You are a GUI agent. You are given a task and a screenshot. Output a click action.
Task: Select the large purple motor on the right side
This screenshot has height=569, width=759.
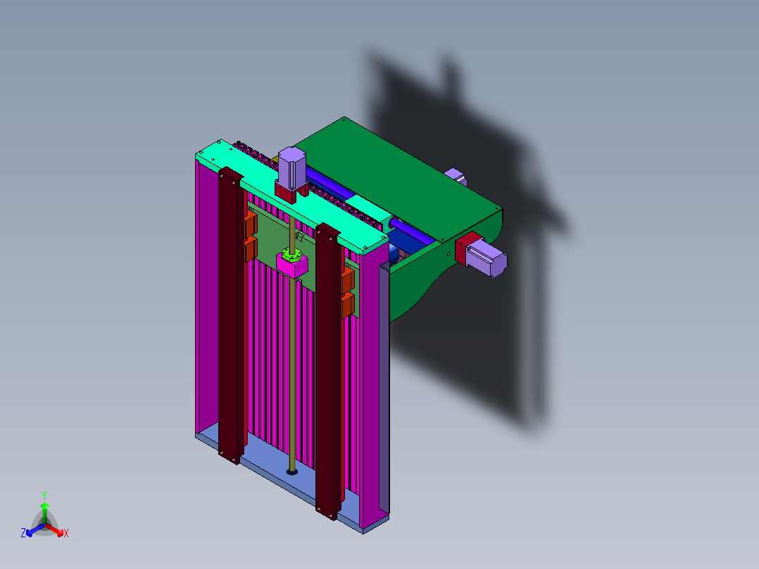487,258
